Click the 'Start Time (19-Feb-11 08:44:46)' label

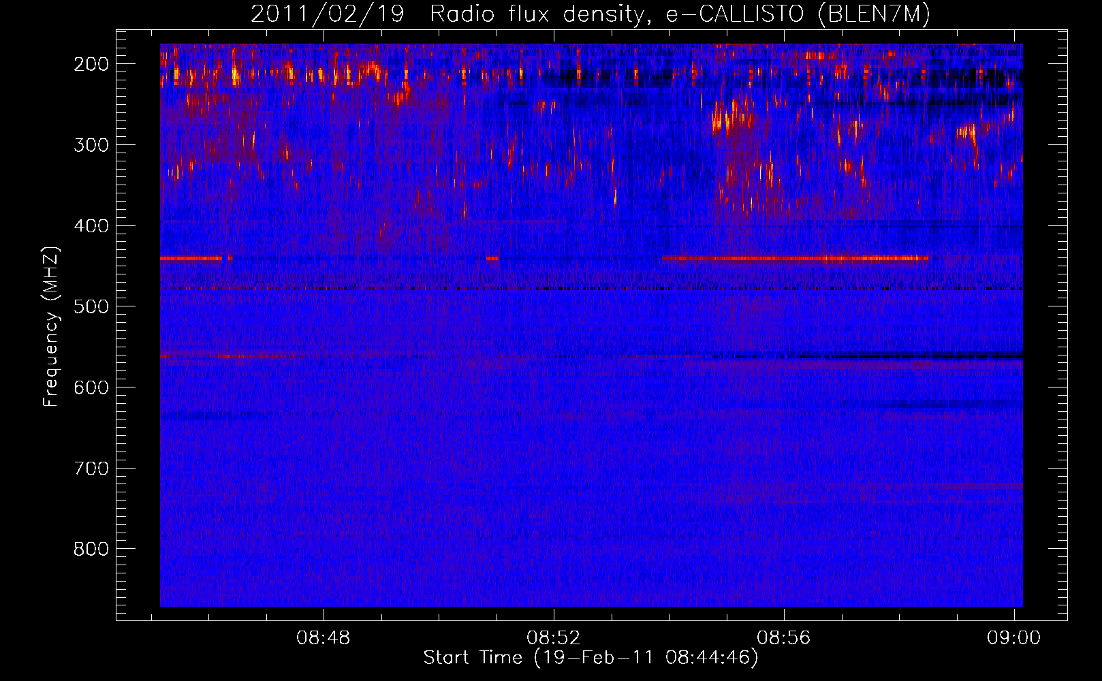click(591, 658)
